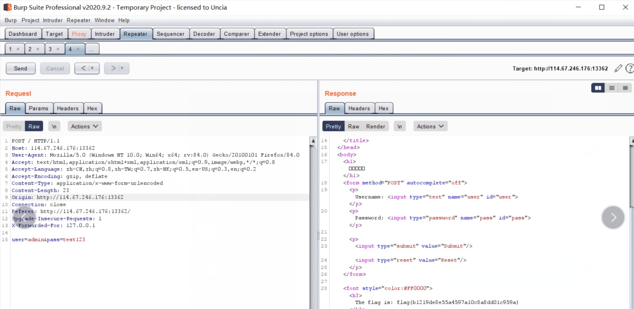Switch Response editor to Raw view
The height and width of the screenshot is (309, 634).
pos(354,126)
